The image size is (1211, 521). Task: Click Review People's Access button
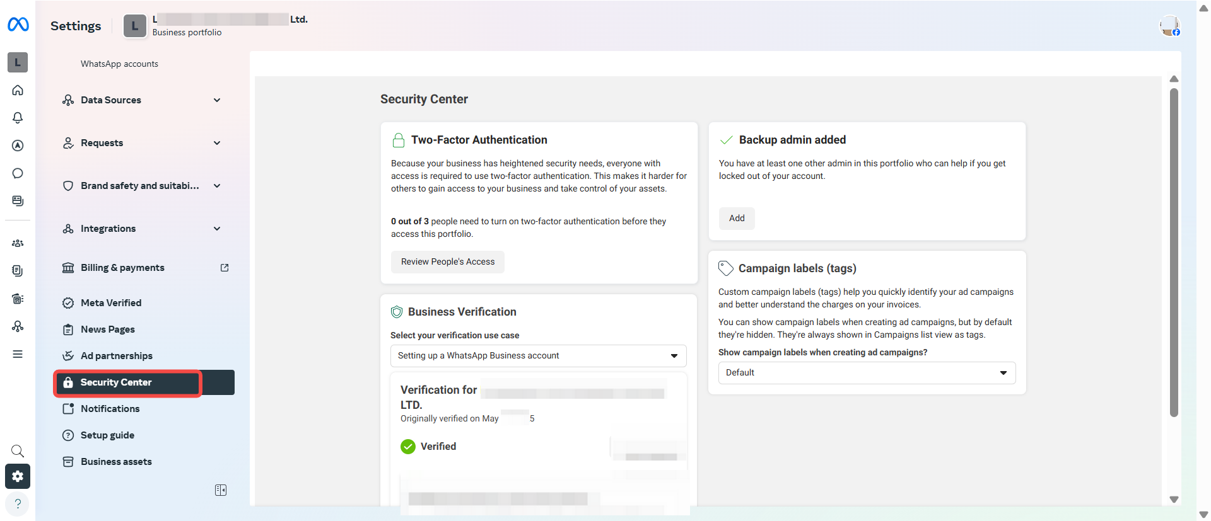[448, 262]
